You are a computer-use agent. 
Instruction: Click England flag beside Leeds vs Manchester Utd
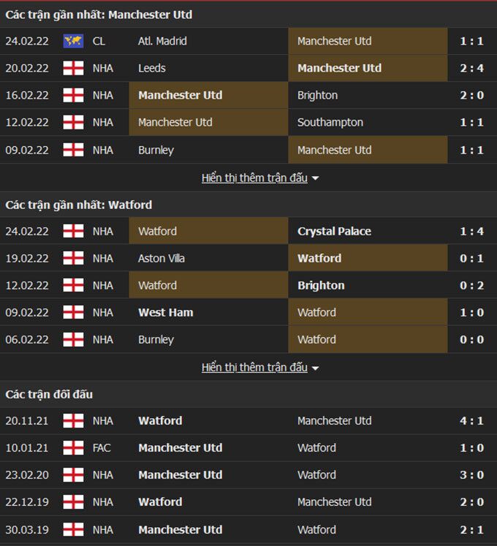click(73, 68)
